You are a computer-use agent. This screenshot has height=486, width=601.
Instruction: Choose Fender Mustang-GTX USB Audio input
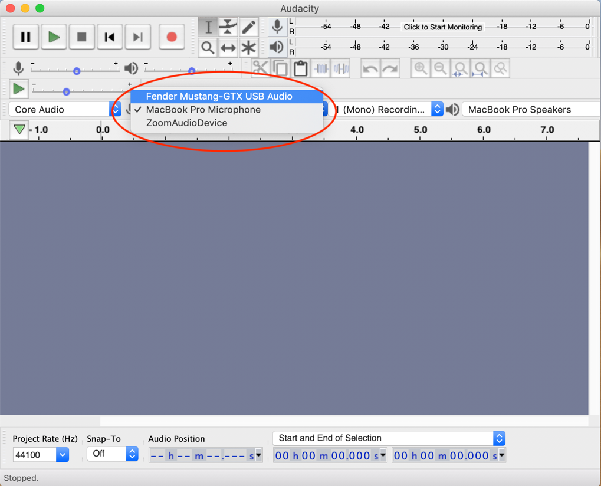click(x=226, y=96)
